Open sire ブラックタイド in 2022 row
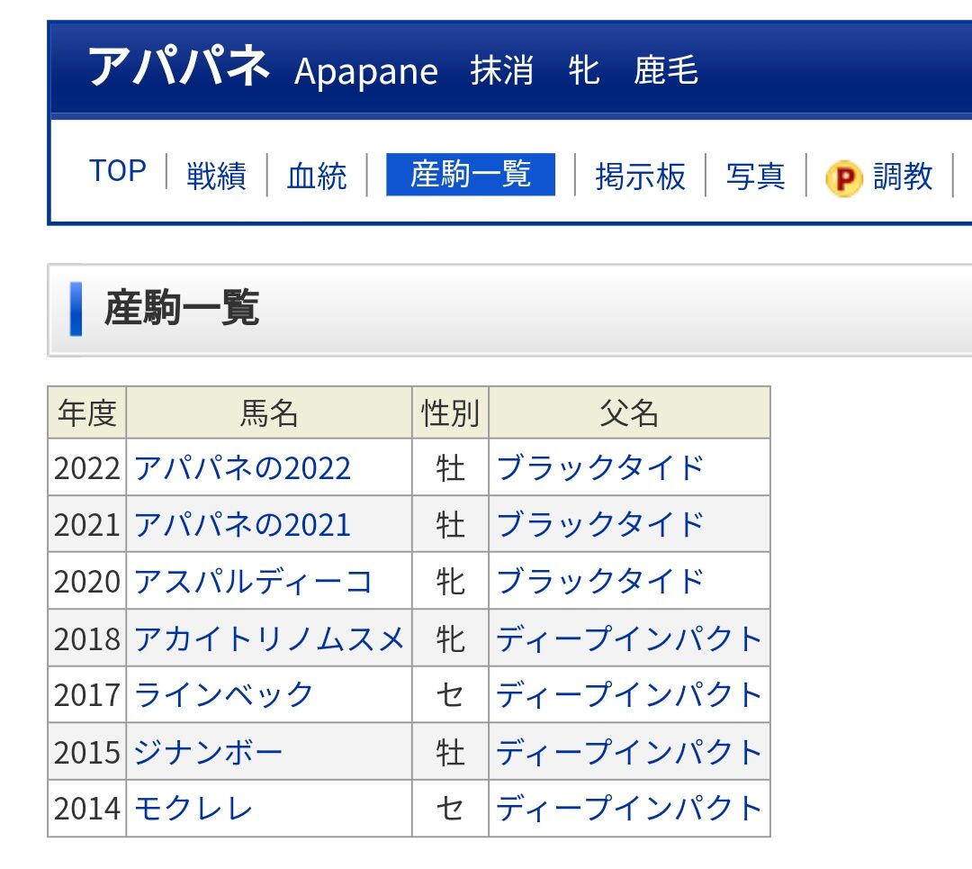 tap(600, 467)
